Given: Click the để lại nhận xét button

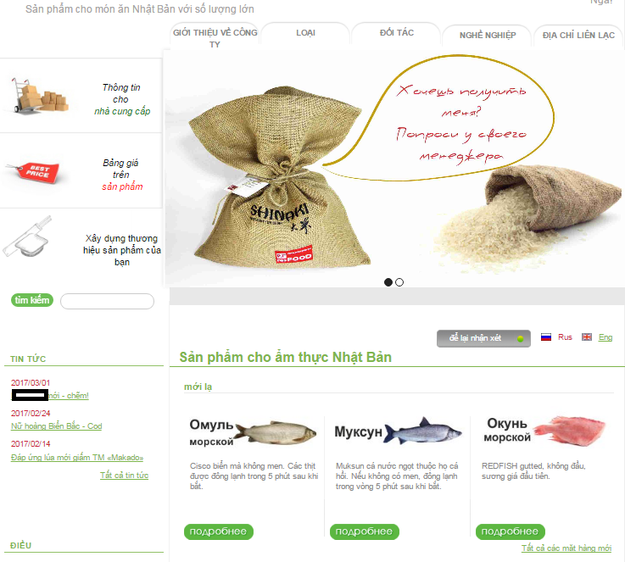Looking at the screenshot, I should (x=483, y=338).
